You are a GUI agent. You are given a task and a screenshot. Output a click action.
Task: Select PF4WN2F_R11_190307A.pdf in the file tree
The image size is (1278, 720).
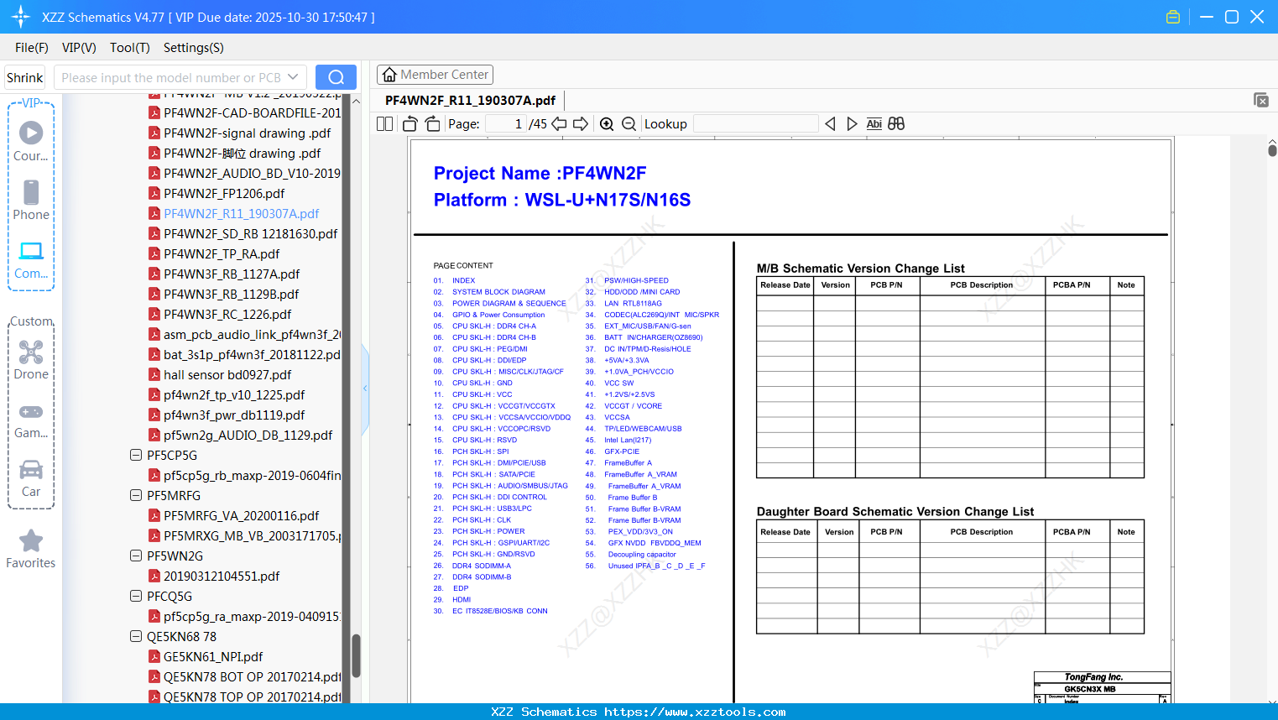click(242, 214)
